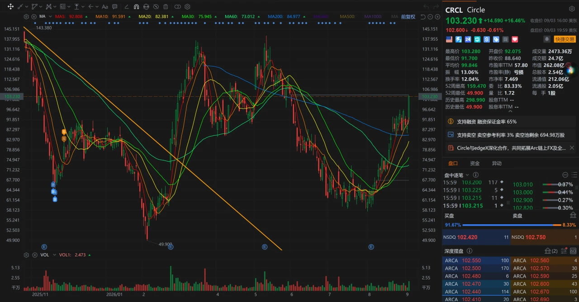Select the eraser drawing tool

click(x=127, y=7)
